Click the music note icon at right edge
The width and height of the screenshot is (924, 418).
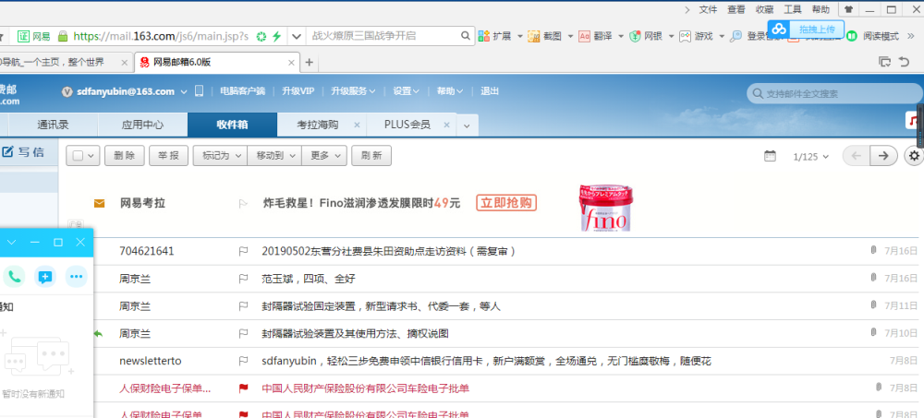[x=914, y=120]
